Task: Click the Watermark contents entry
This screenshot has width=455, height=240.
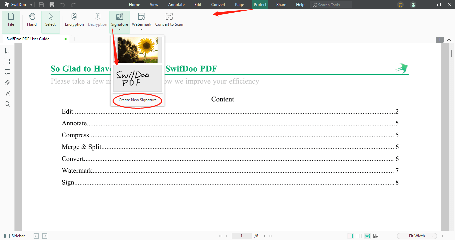Action: pos(230,171)
